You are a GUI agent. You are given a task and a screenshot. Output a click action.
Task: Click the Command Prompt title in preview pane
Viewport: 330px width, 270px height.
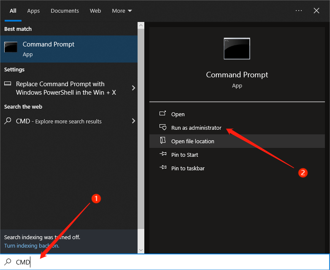click(237, 75)
